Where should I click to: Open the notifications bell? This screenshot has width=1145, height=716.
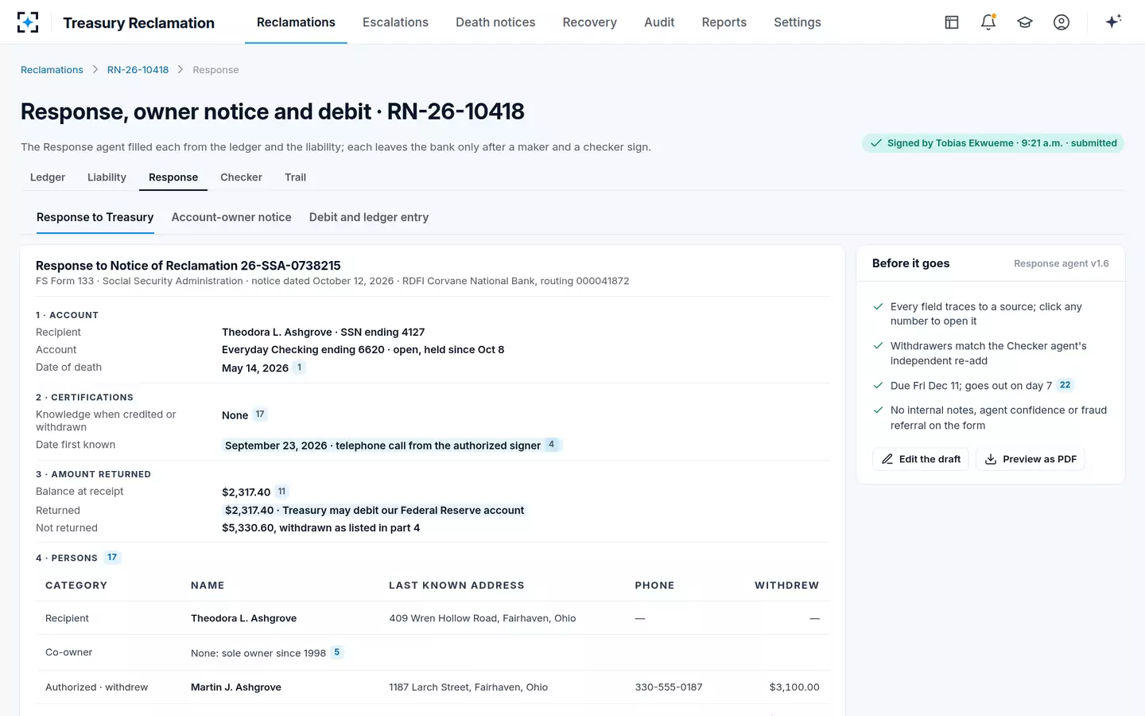(988, 22)
